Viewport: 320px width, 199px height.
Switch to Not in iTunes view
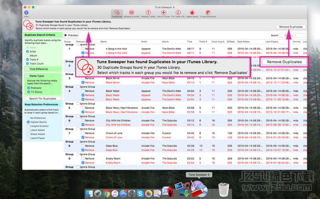tap(163, 14)
